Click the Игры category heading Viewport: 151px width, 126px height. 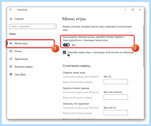coord(13,34)
